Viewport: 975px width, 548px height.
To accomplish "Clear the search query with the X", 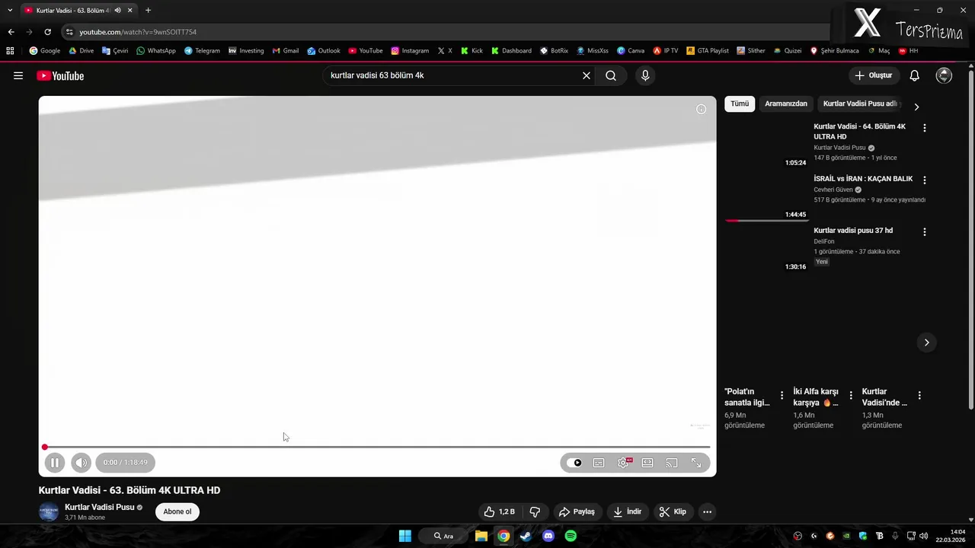I will point(587,75).
